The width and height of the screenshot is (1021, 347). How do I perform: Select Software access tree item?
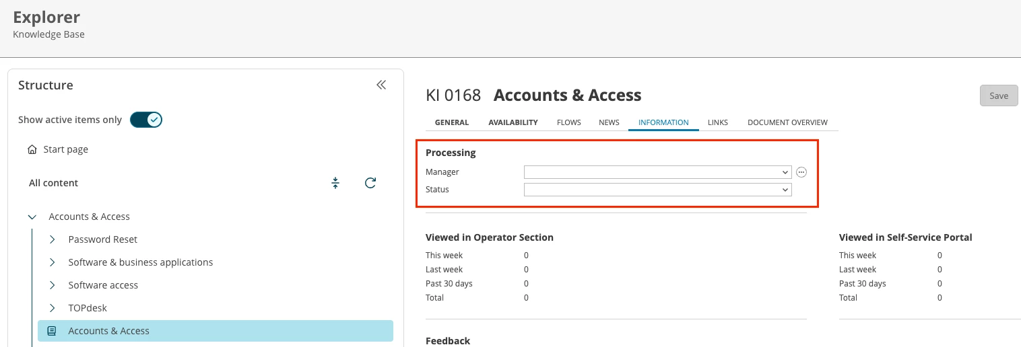103,285
